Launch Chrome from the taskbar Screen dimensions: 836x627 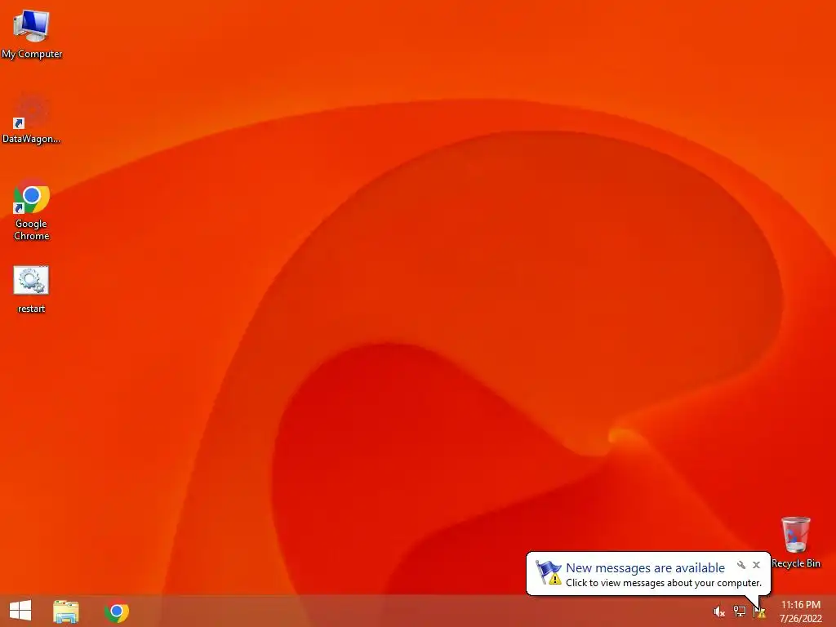tap(117, 611)
